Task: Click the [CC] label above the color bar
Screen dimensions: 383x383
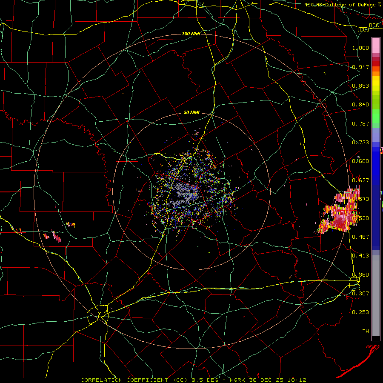Action: click(363, 29)
